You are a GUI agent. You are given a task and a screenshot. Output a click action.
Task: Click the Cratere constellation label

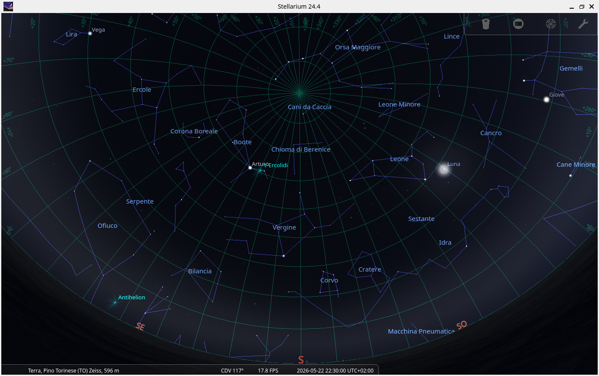(370, 269)
